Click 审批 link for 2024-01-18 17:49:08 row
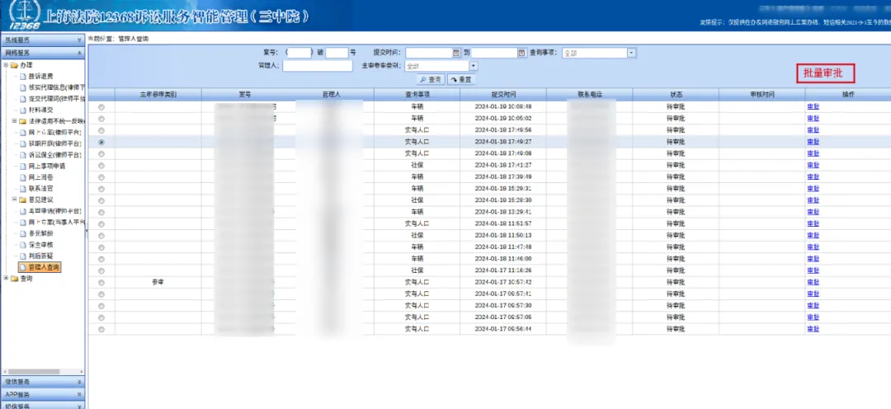 pos(813,153)
